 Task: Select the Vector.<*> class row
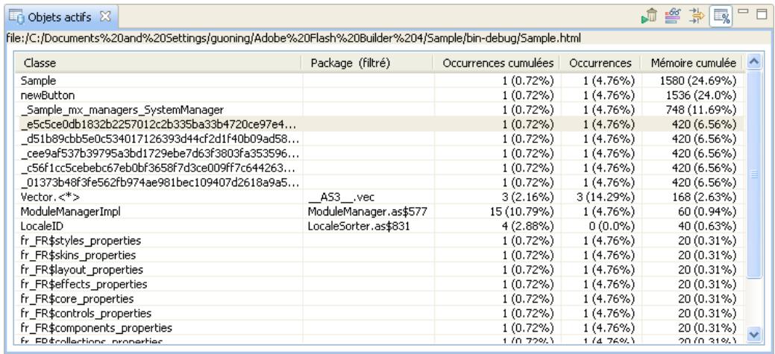point(381,197)
